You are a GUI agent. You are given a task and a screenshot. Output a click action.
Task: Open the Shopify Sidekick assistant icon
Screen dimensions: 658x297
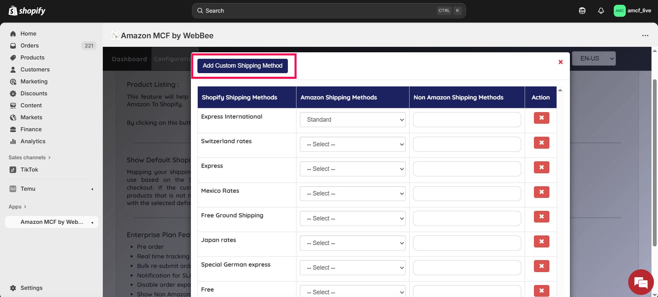582,11
